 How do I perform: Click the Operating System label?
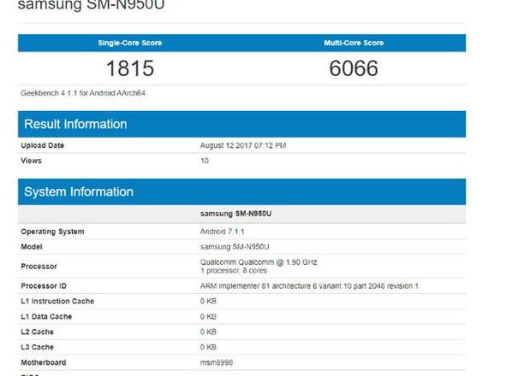click(x=52, y=232)
